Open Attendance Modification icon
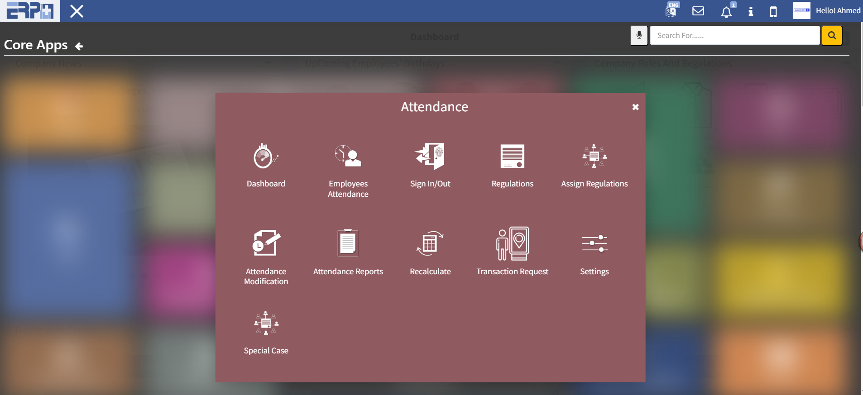863x395 pixels. [x=266, y=243]
